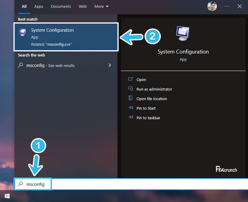Open System Configuration best match result
Viewport: 248px width, 202px height.
pyautogui.click(x=66, y=37)
